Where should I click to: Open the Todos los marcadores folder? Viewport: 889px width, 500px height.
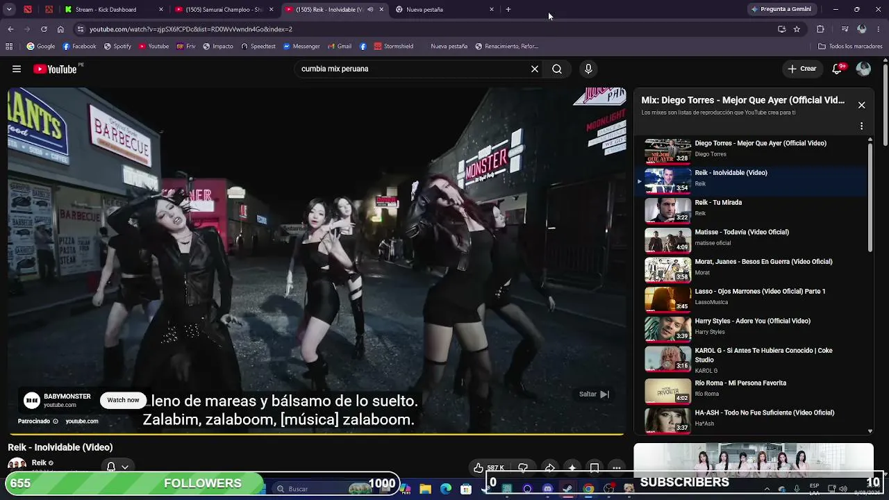point(850,47)
